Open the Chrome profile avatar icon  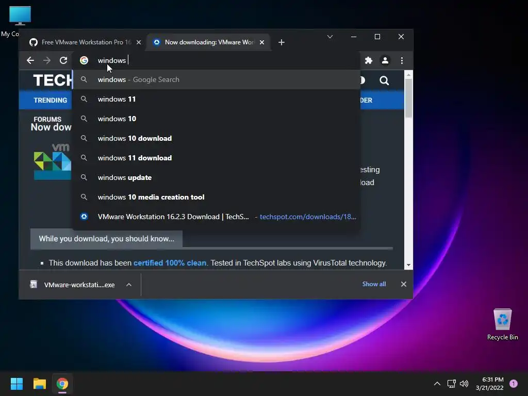pyautogui.click(x=385, y=60)
